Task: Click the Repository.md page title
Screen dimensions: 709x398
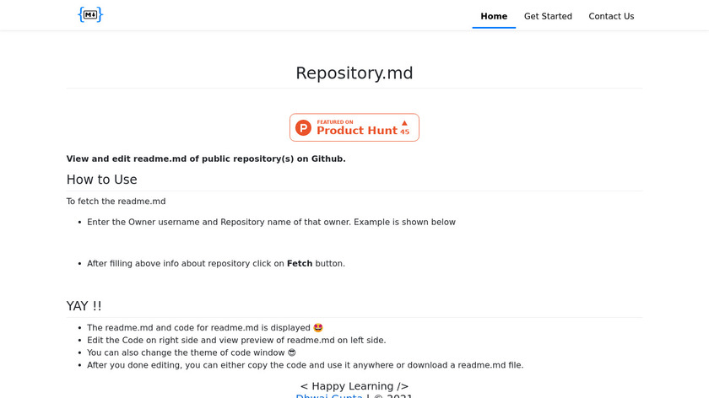Action: click(x=354, y=73)
